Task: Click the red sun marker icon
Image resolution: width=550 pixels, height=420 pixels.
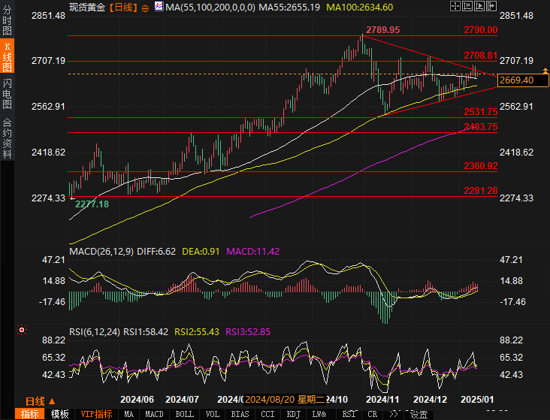Action: [x=22, y=329]
